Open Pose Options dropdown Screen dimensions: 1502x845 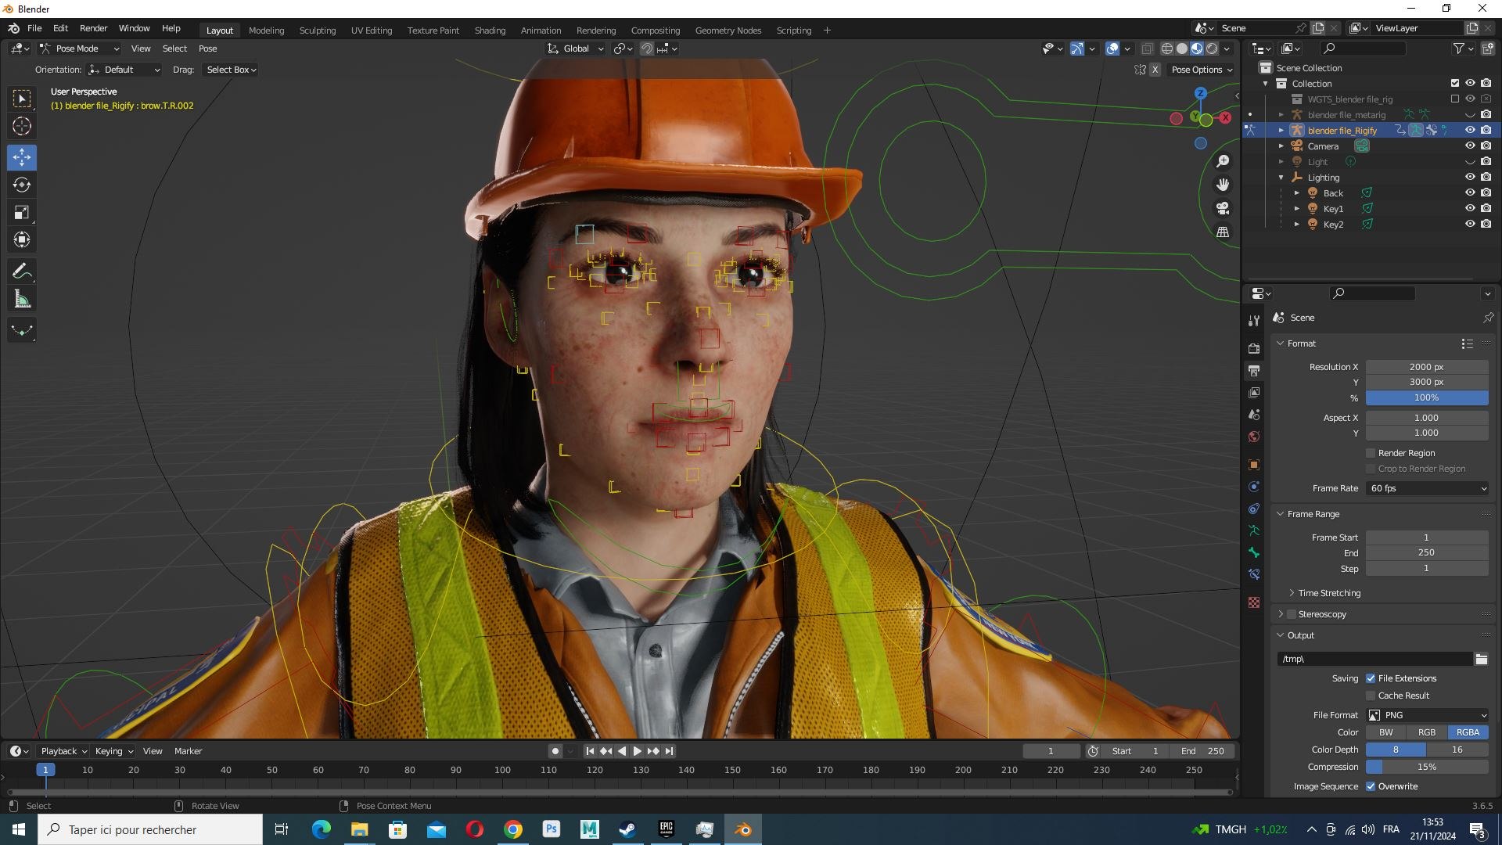(1201, 70)
